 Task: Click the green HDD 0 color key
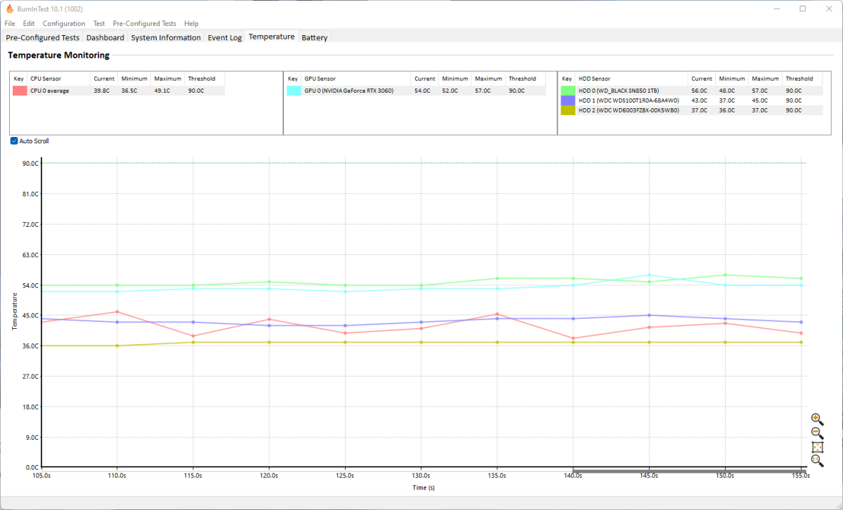(x=568, y=91)
